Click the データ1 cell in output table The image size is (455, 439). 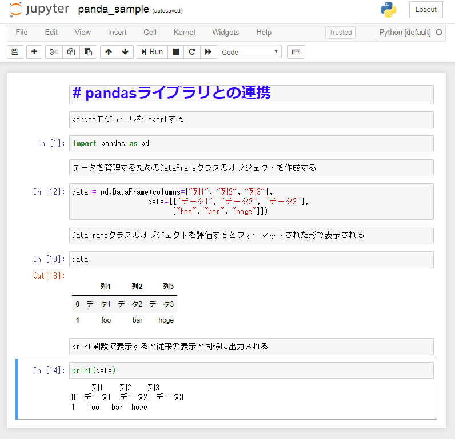point(99,304)
